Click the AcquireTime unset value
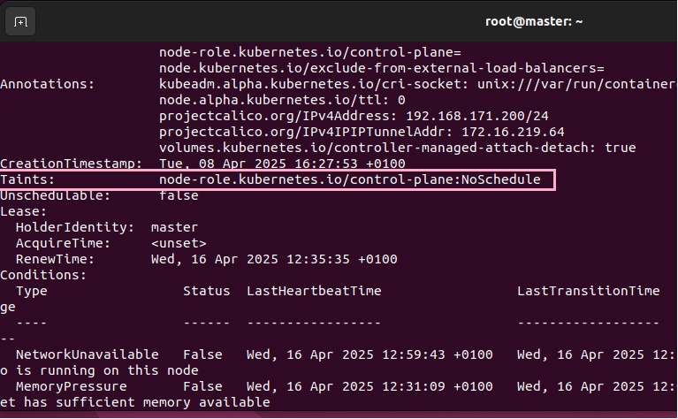 179,243
